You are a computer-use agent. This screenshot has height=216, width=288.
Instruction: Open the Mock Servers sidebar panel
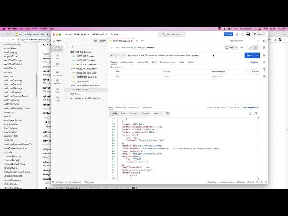[58, 73]
